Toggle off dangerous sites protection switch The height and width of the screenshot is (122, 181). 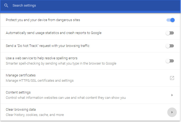(x=170, y=20)
